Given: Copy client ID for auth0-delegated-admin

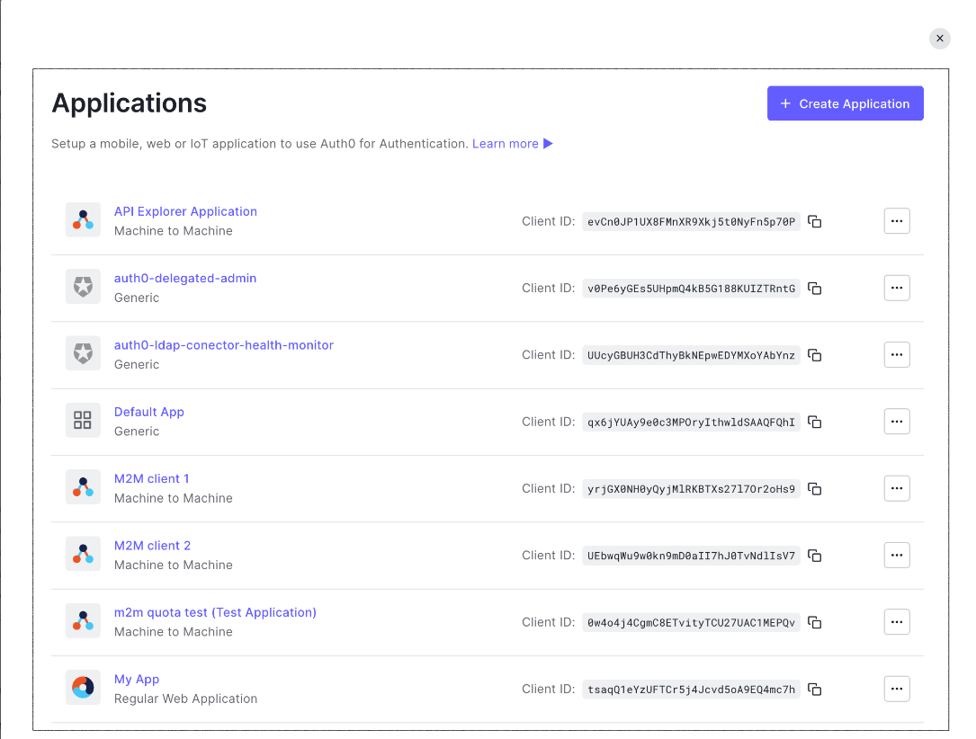Looking at the screenshot, I should [814, 289].
